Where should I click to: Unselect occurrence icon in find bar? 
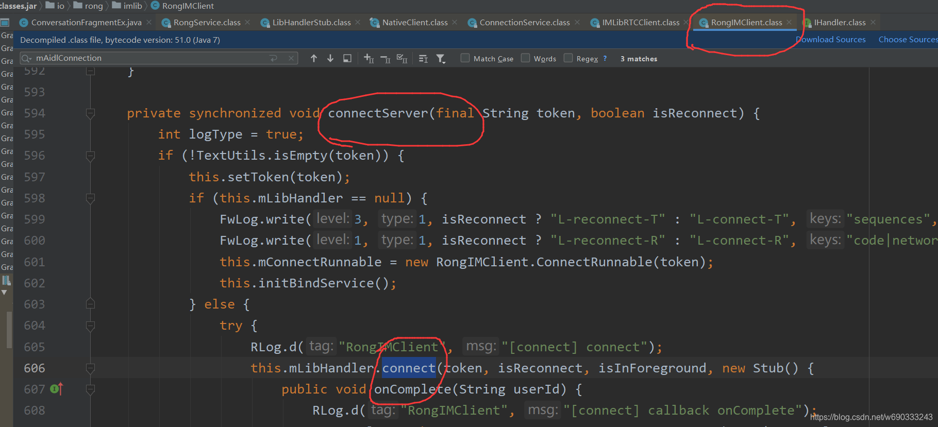click(x=385, y=59)
